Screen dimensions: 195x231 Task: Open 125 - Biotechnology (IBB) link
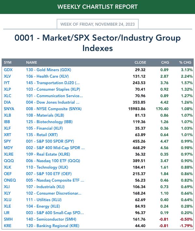(x=49, y=122)
